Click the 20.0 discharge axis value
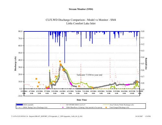Viewport: 162px width, 125px height. (20, 74)
